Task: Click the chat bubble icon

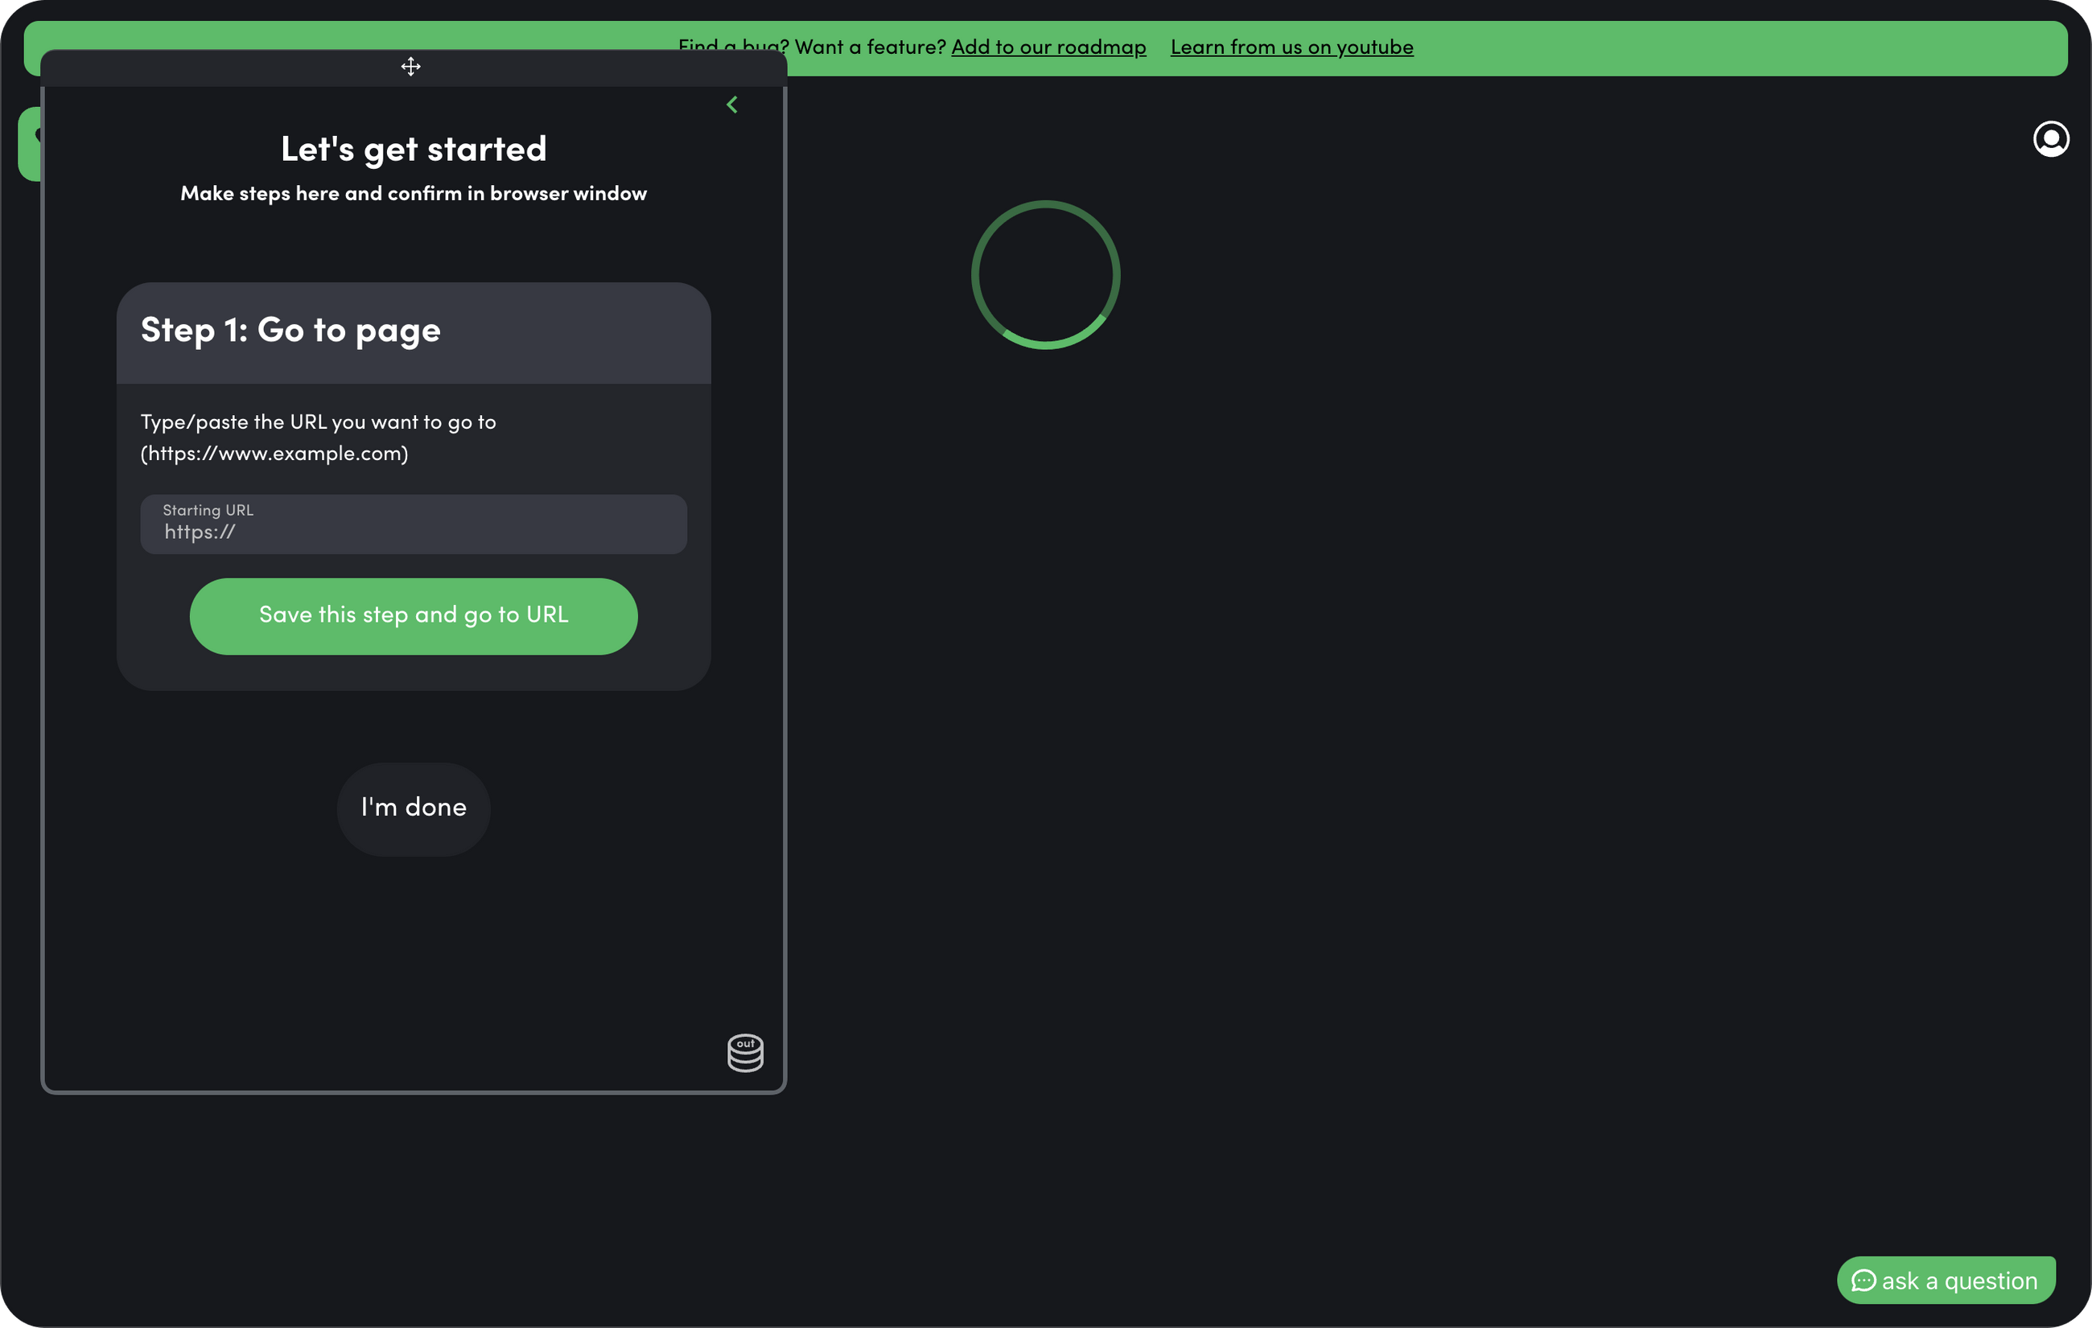Action: (1863, 1281)
